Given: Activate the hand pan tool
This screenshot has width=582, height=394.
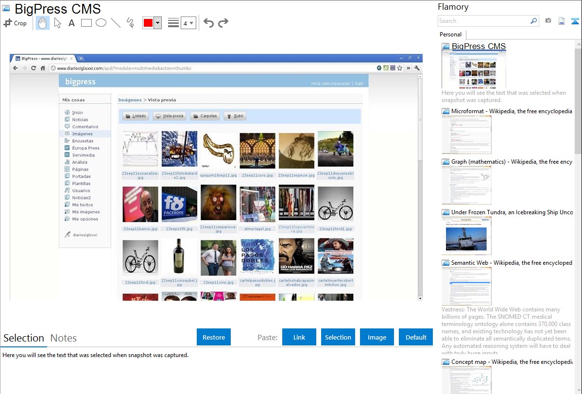Looking at the screenshot, I should (43, 23).
